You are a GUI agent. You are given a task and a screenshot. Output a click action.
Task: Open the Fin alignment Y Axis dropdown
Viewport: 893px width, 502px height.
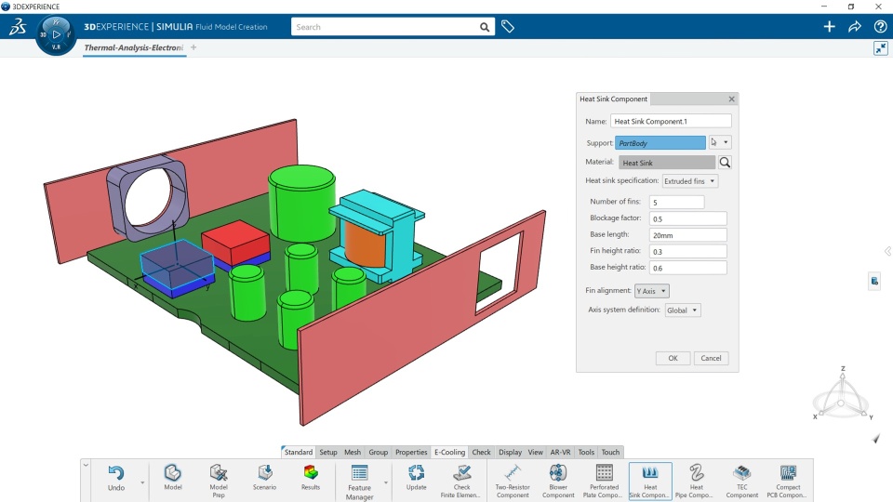click(651, 291)
